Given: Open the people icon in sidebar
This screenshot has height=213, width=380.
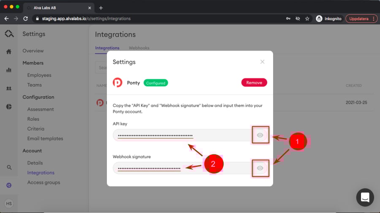Looking at the screenshot, I should point(9,88).
